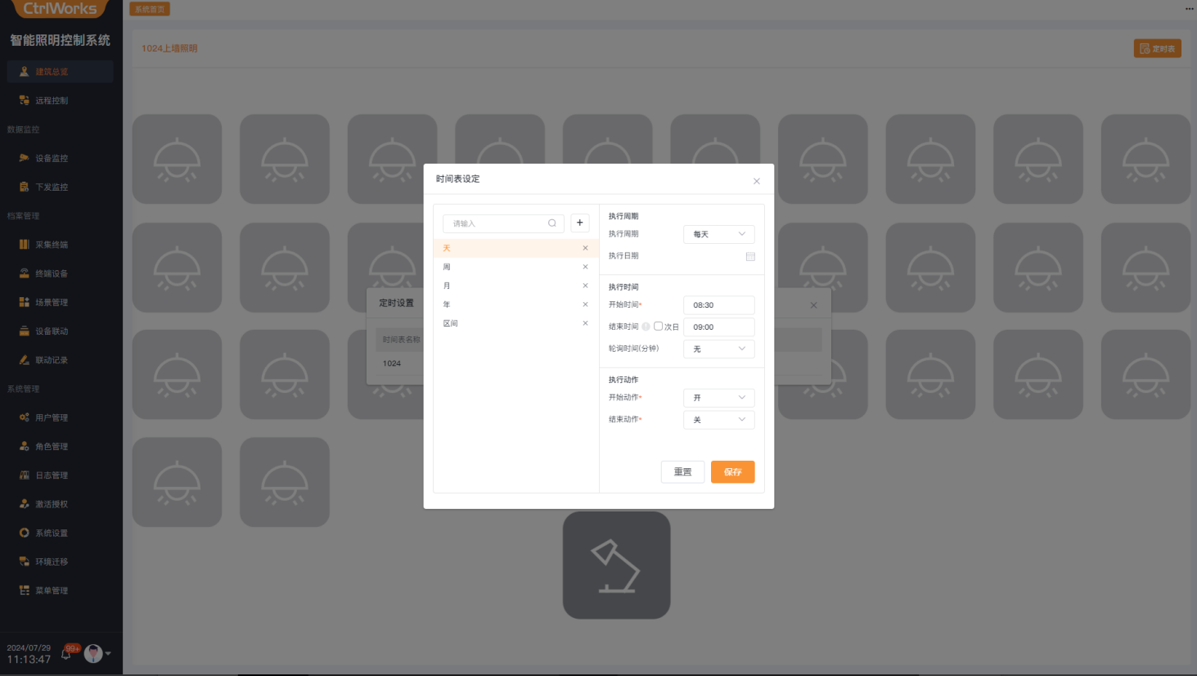Enable the 次日 checkbox
Image resolution: width=1197 pixels, height=676 pixels.
tap(658, 327)
